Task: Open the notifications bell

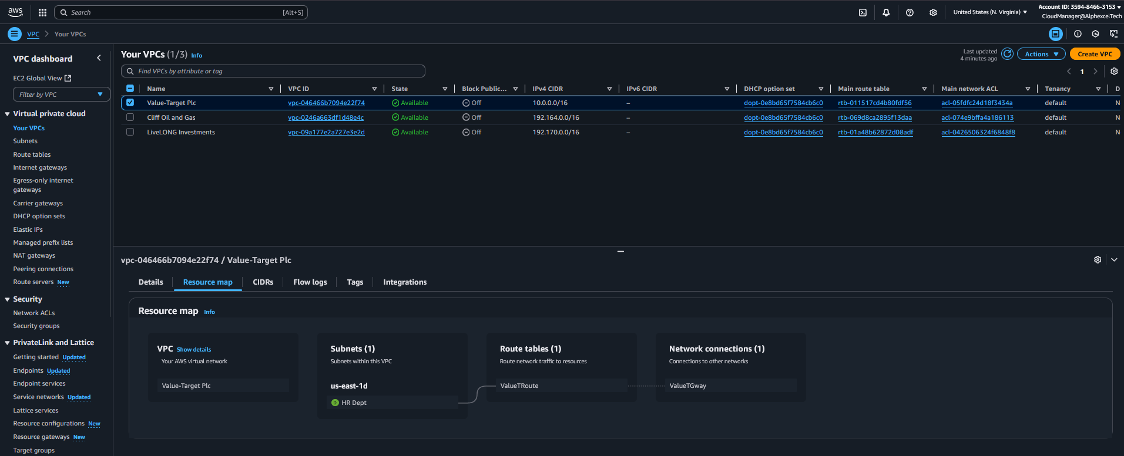Action: tap(886, 12)
